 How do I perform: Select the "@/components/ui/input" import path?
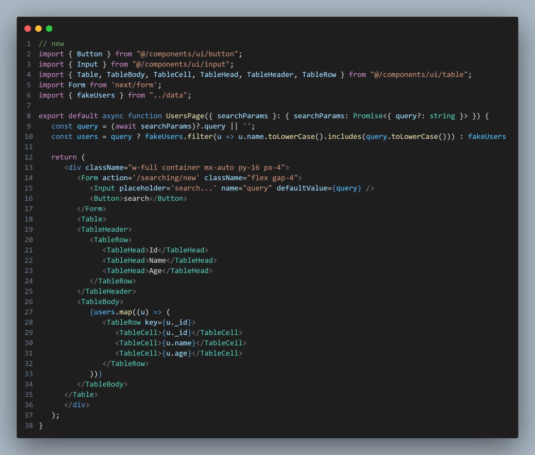pyautogui.click(x=181, y=64)
